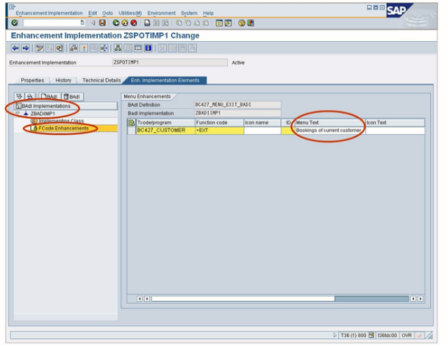447x345 pixels.
Task: Select FCode Enhancements tree item
Action: pos(63,128)
